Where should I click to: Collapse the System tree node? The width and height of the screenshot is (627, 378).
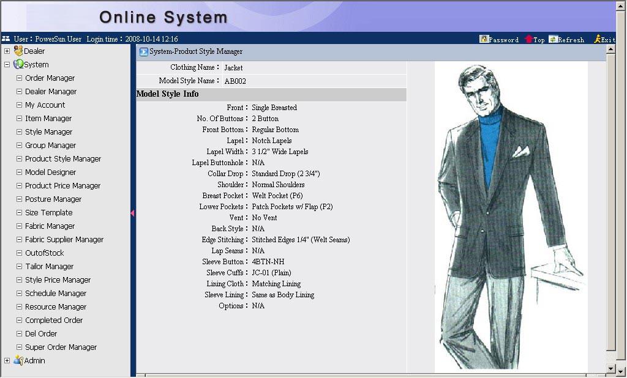pyautogui.click(x=7, y=64)
